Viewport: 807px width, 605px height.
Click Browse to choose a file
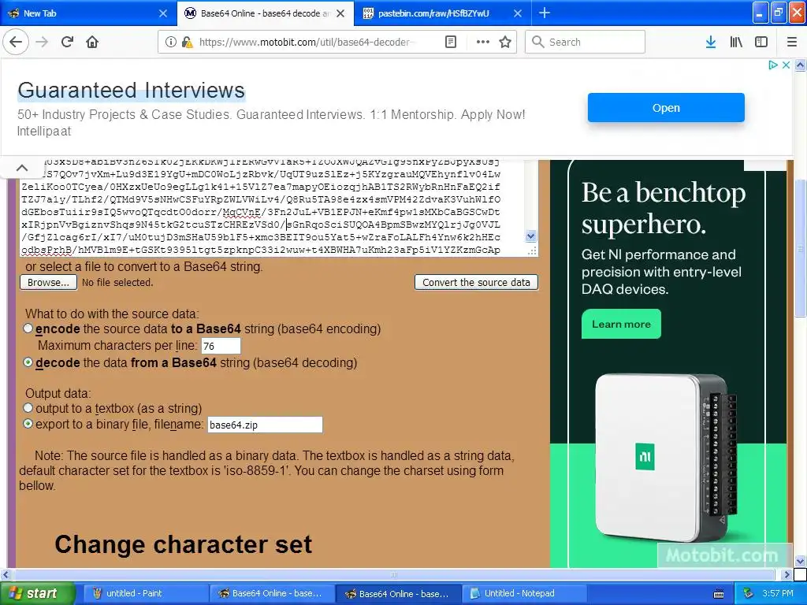click(48, 283)
